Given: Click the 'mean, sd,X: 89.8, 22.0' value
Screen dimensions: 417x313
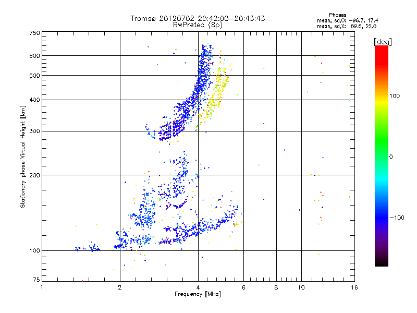Looking at the screenshot, I should pyautogui.click(x=347, y=26).
